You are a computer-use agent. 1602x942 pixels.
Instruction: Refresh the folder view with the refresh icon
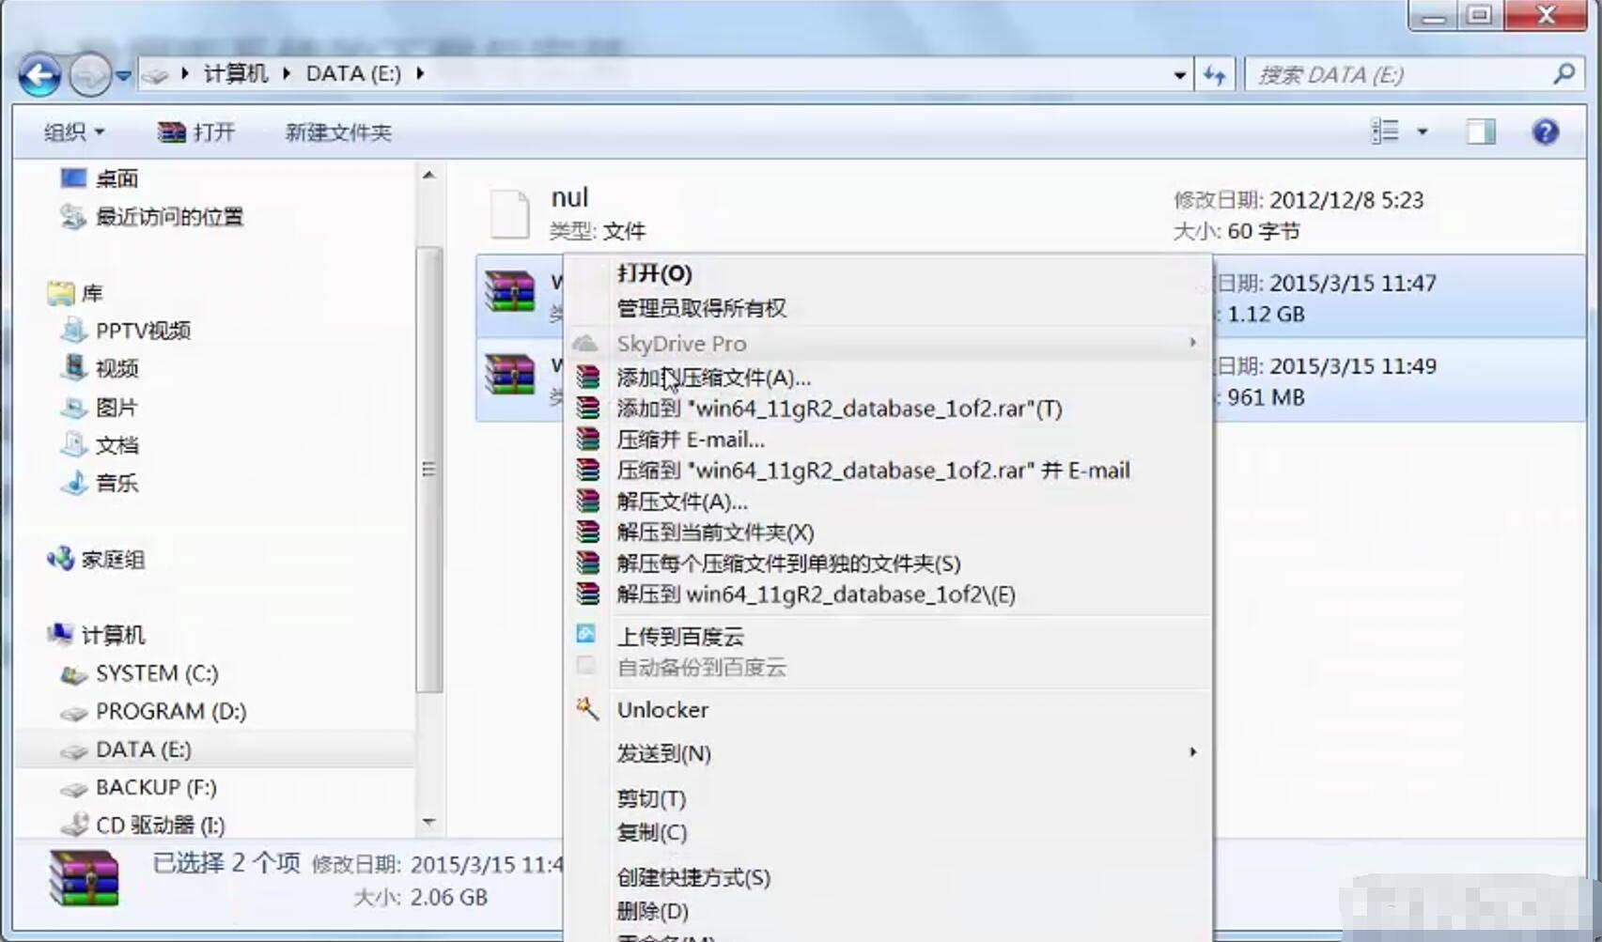click(x=1213, y=74)
